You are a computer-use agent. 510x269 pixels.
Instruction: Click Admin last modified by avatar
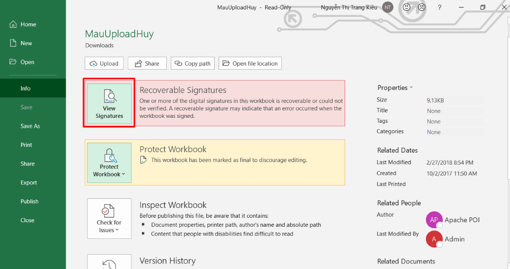(x=434, y=239)
